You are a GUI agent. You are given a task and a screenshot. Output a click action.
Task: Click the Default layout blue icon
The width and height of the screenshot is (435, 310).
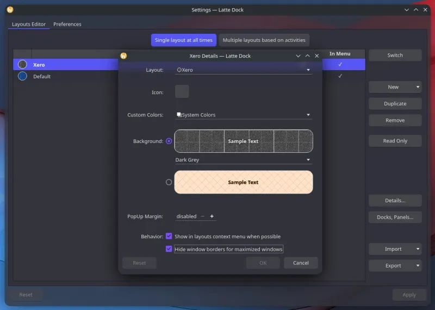(x=22, y=76)
